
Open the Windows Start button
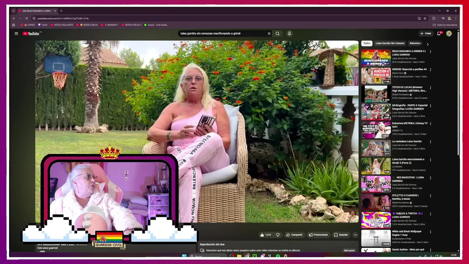click(184, 256)
